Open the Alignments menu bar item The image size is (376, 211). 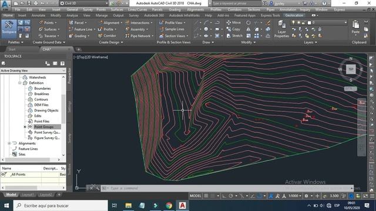[195, 9]
